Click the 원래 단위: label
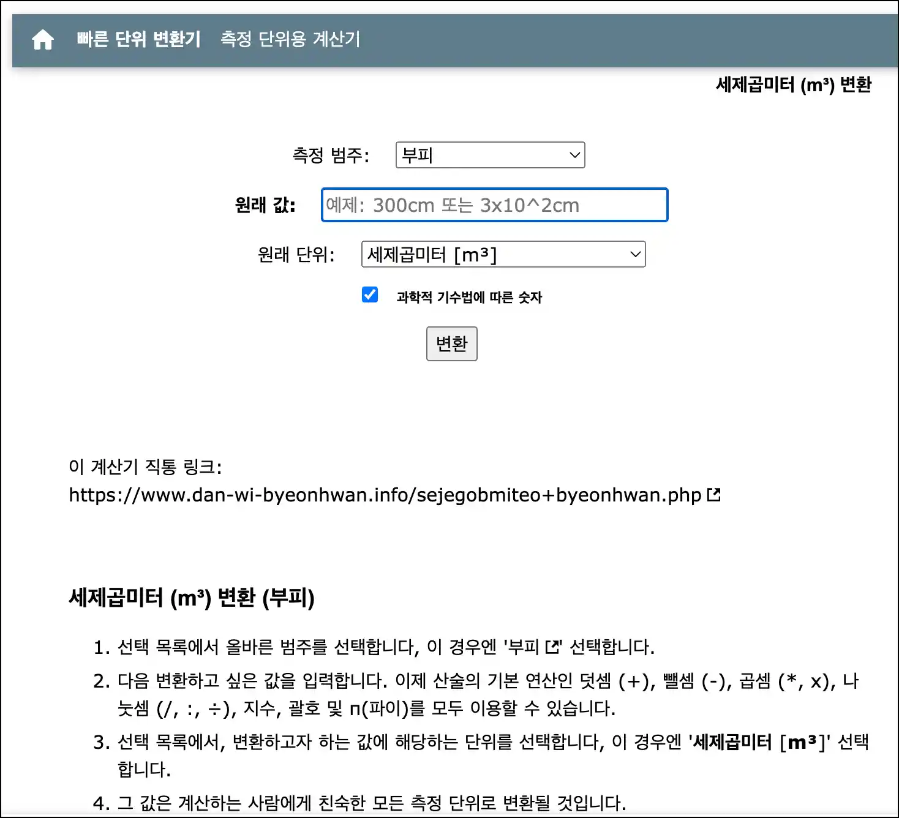Viewport: 899px width, 818px height. (296, 255)
